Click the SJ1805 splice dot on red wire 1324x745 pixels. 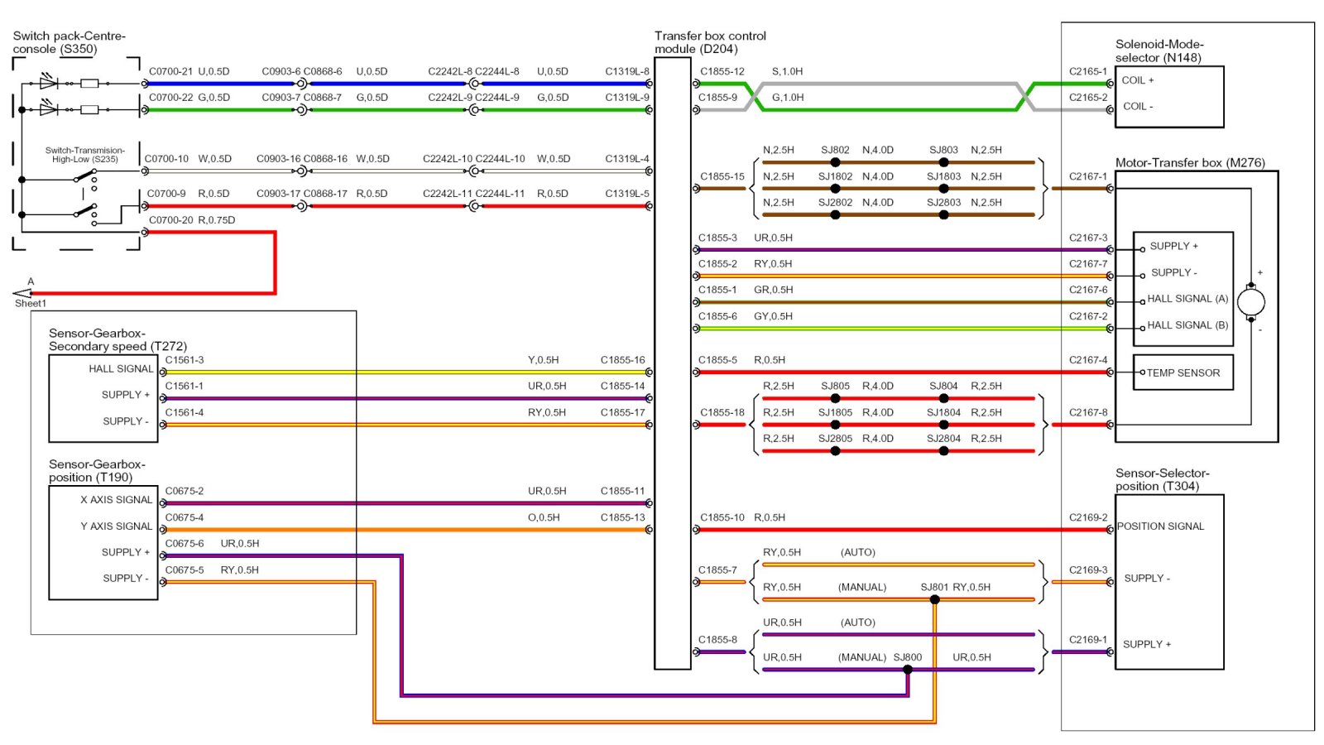point(835,425)
